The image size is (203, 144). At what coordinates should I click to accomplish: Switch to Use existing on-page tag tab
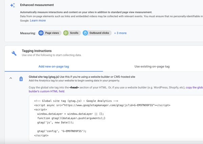tap(152, 67)
